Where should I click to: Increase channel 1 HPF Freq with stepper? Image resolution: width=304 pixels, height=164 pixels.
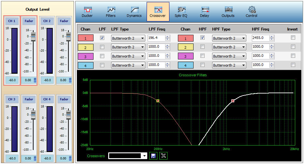coord(272,37)
